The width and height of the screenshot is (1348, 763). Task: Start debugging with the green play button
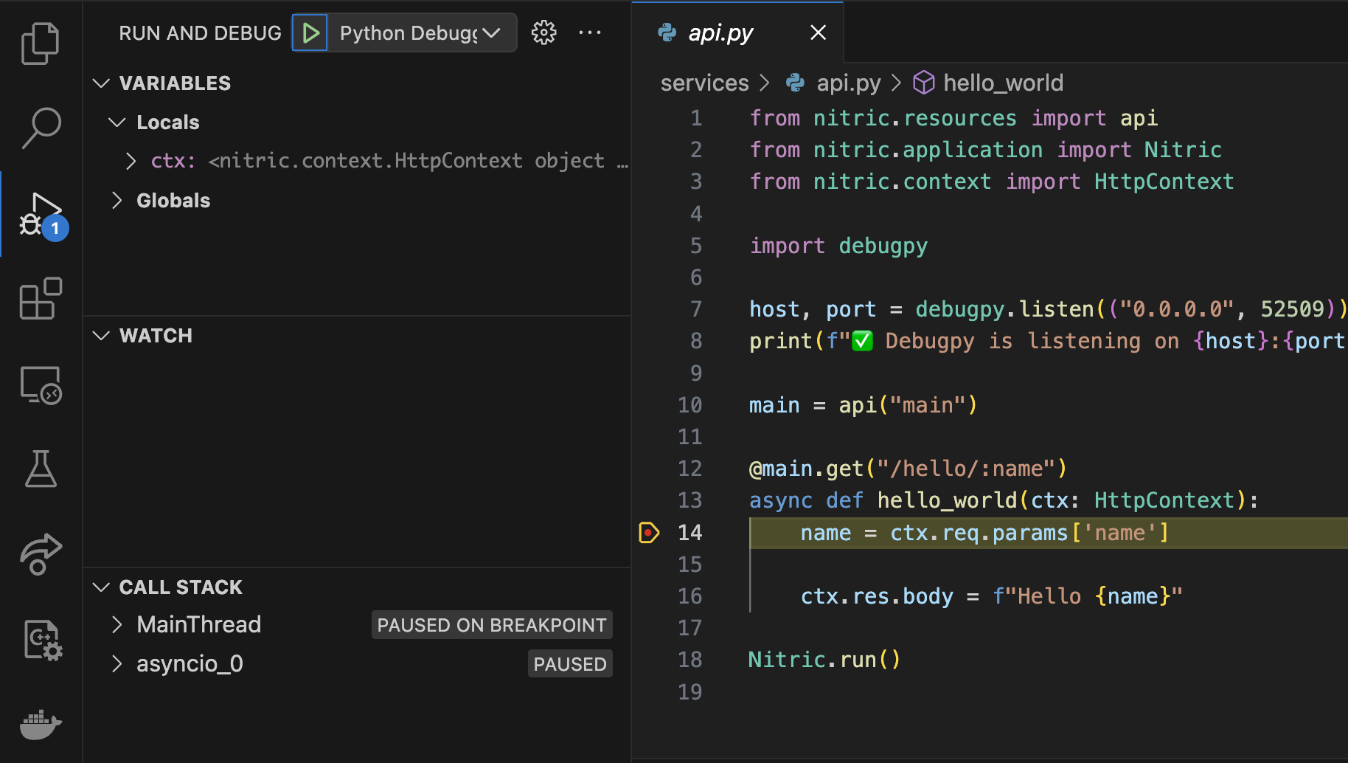[310, 33]
